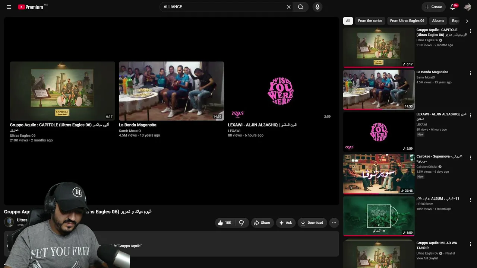Select the Albums filter chip
477x268 pixels.
438,21
